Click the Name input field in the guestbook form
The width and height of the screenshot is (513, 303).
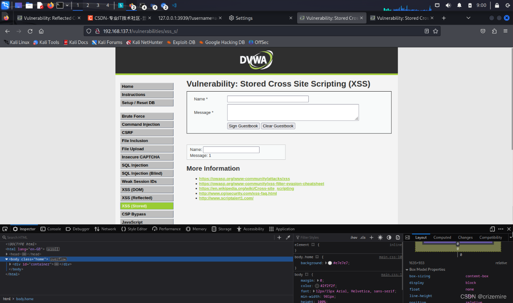pyautogui.click(x=268, y=99)
